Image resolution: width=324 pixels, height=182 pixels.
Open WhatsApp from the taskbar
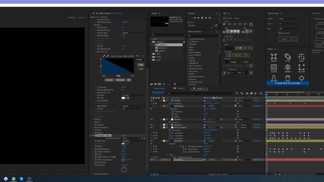(14, 178)
